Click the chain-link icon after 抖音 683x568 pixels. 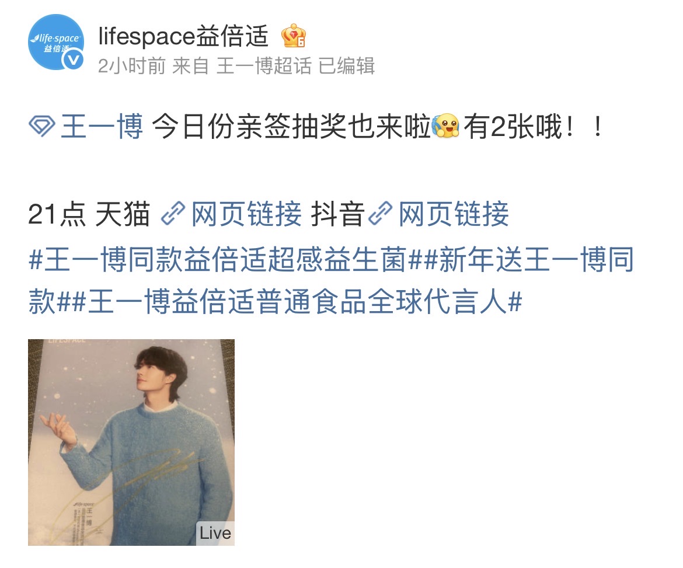380,214
